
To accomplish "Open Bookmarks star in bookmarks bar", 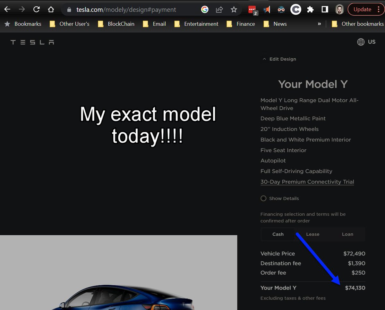I will click(x=23, y=24).
